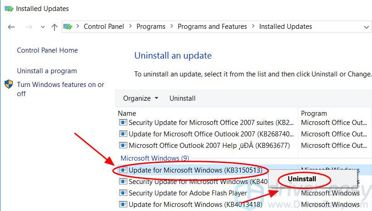This screenshot has width=372, height=211.
Task: Click the Uninstall toolbar button
Action: point(182,98)
